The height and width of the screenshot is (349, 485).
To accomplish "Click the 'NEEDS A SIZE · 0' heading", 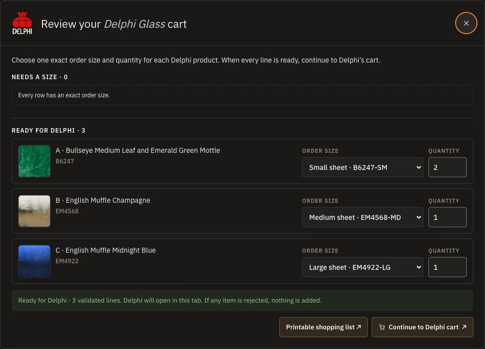I will (39, 77).
